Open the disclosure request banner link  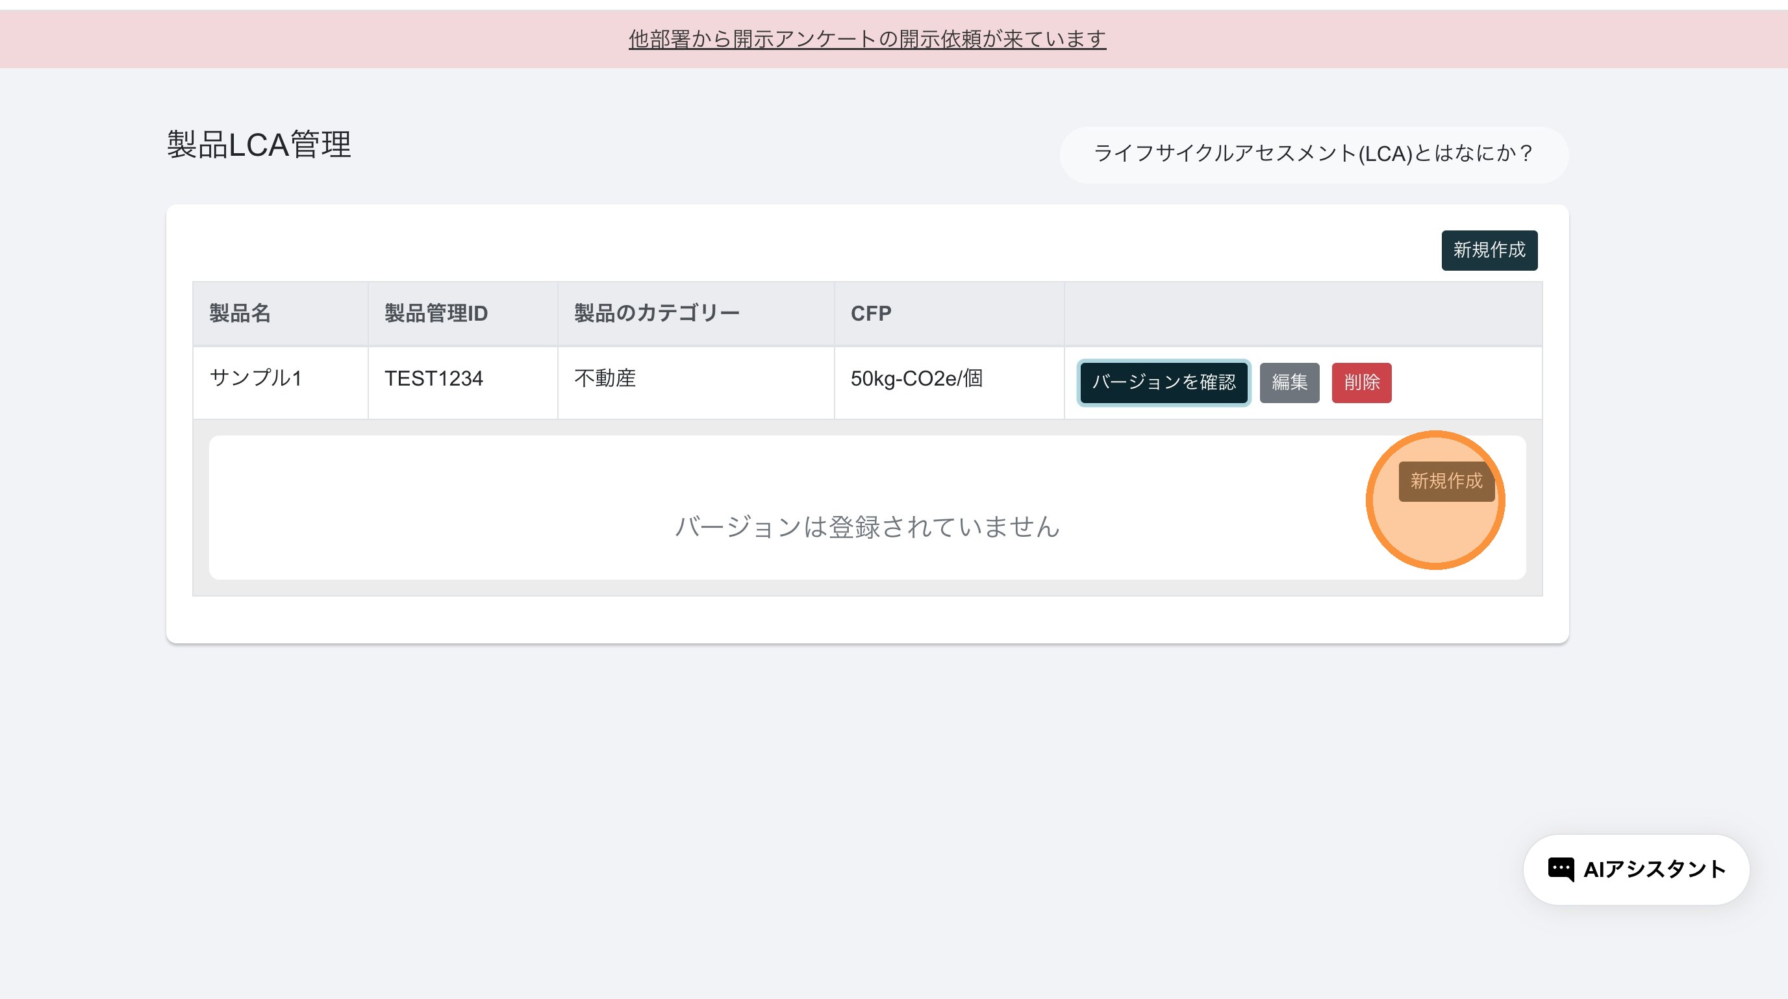click(x=867, y=39)
